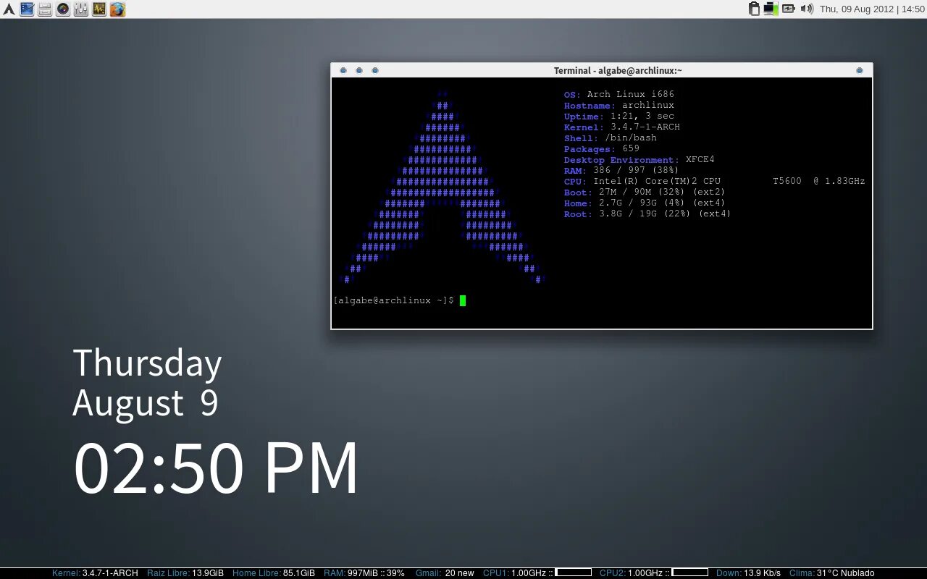This screenshot has height=579, width=927.
Task: Select the 'CPU: Intel(R) Core(TM)2' line
Action: click(642, 181)
